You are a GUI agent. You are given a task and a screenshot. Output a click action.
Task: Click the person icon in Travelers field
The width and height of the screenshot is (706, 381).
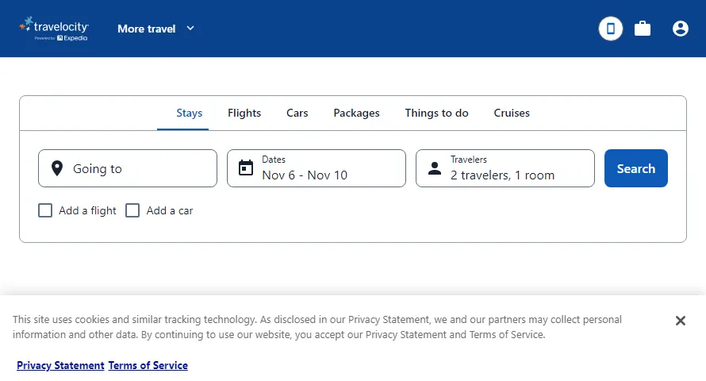click(435, 168)
